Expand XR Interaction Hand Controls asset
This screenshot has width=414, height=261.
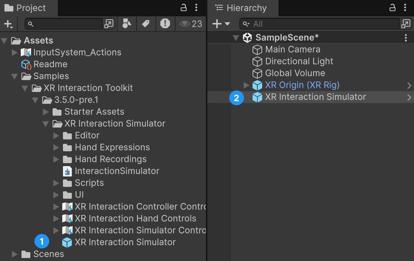[x=56, y=219]
